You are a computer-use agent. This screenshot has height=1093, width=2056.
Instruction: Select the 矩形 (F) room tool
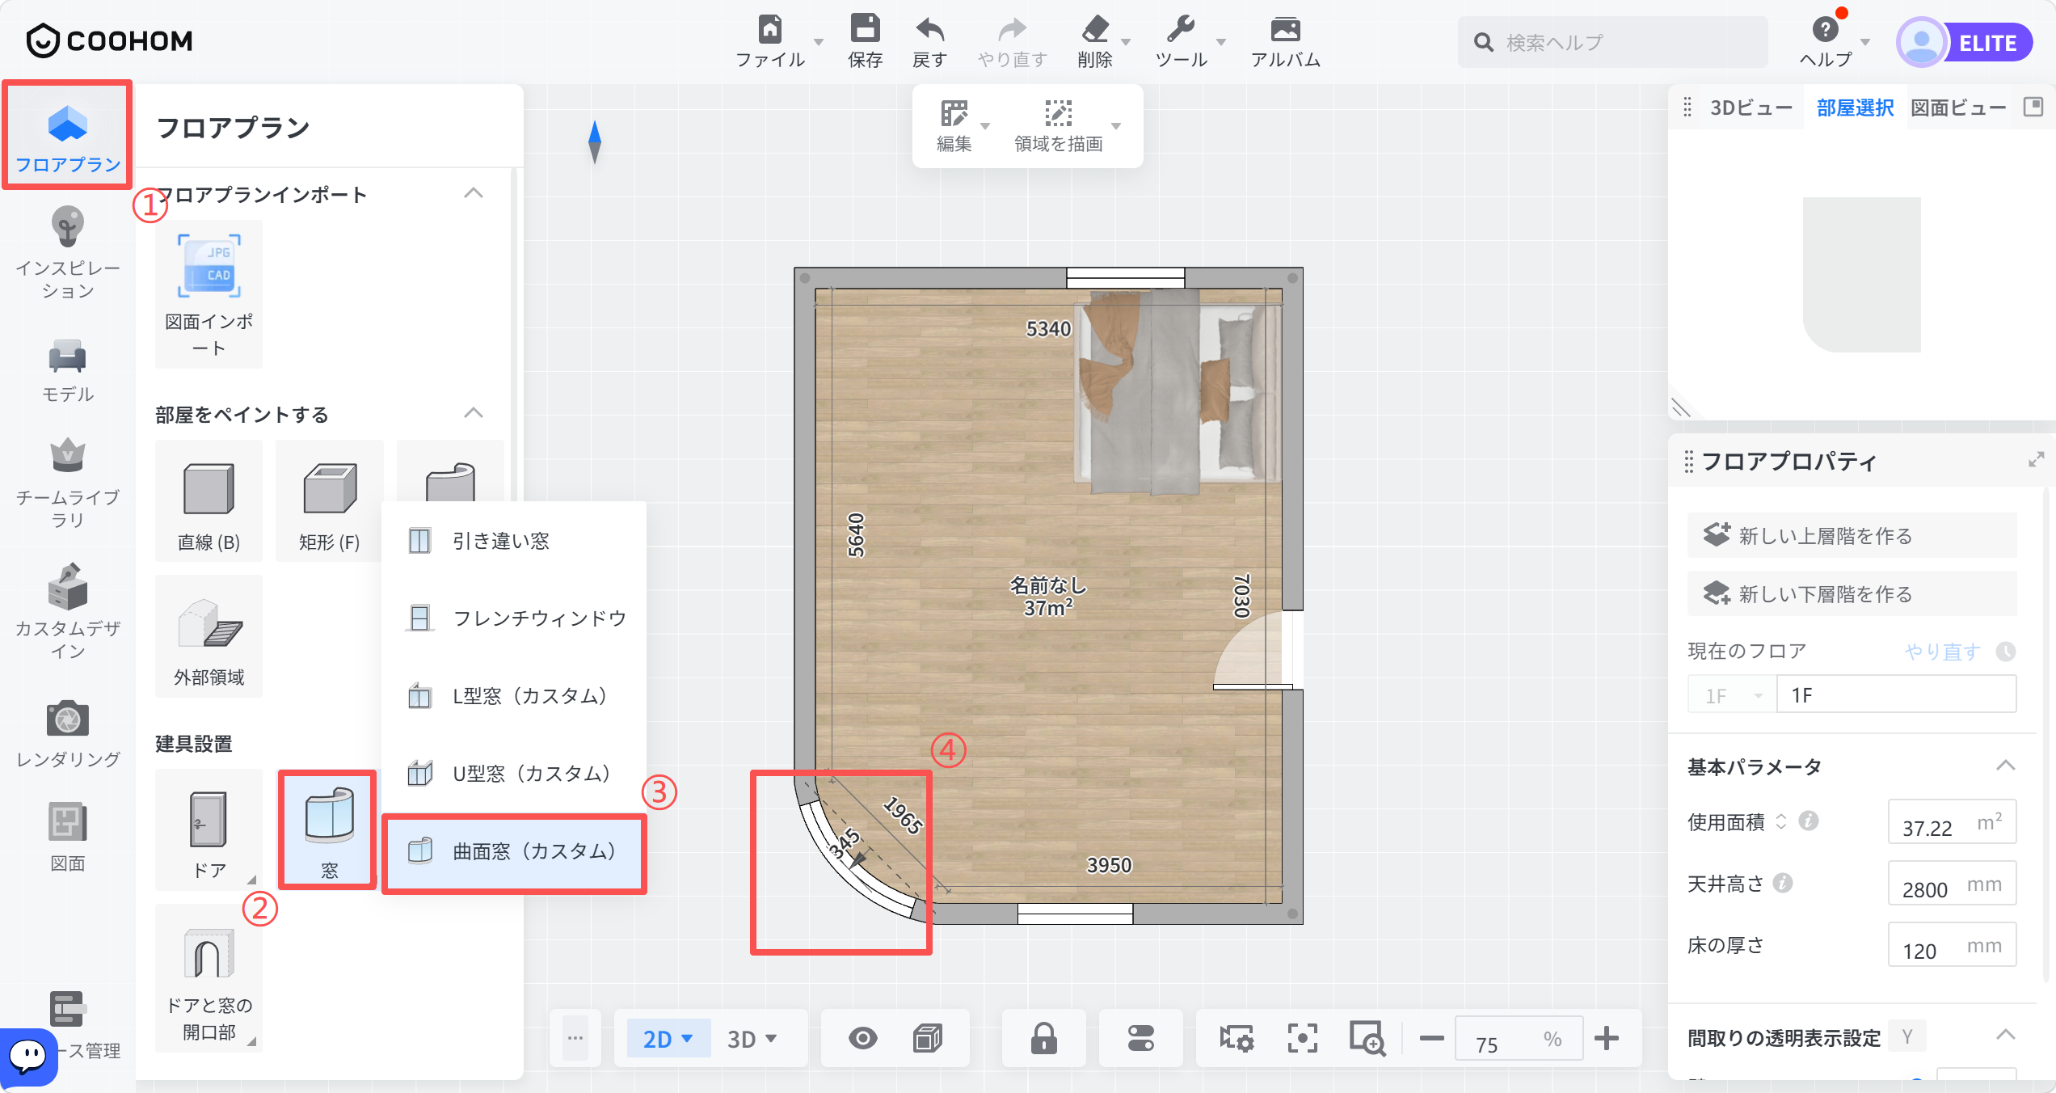(x=329, y=500)
